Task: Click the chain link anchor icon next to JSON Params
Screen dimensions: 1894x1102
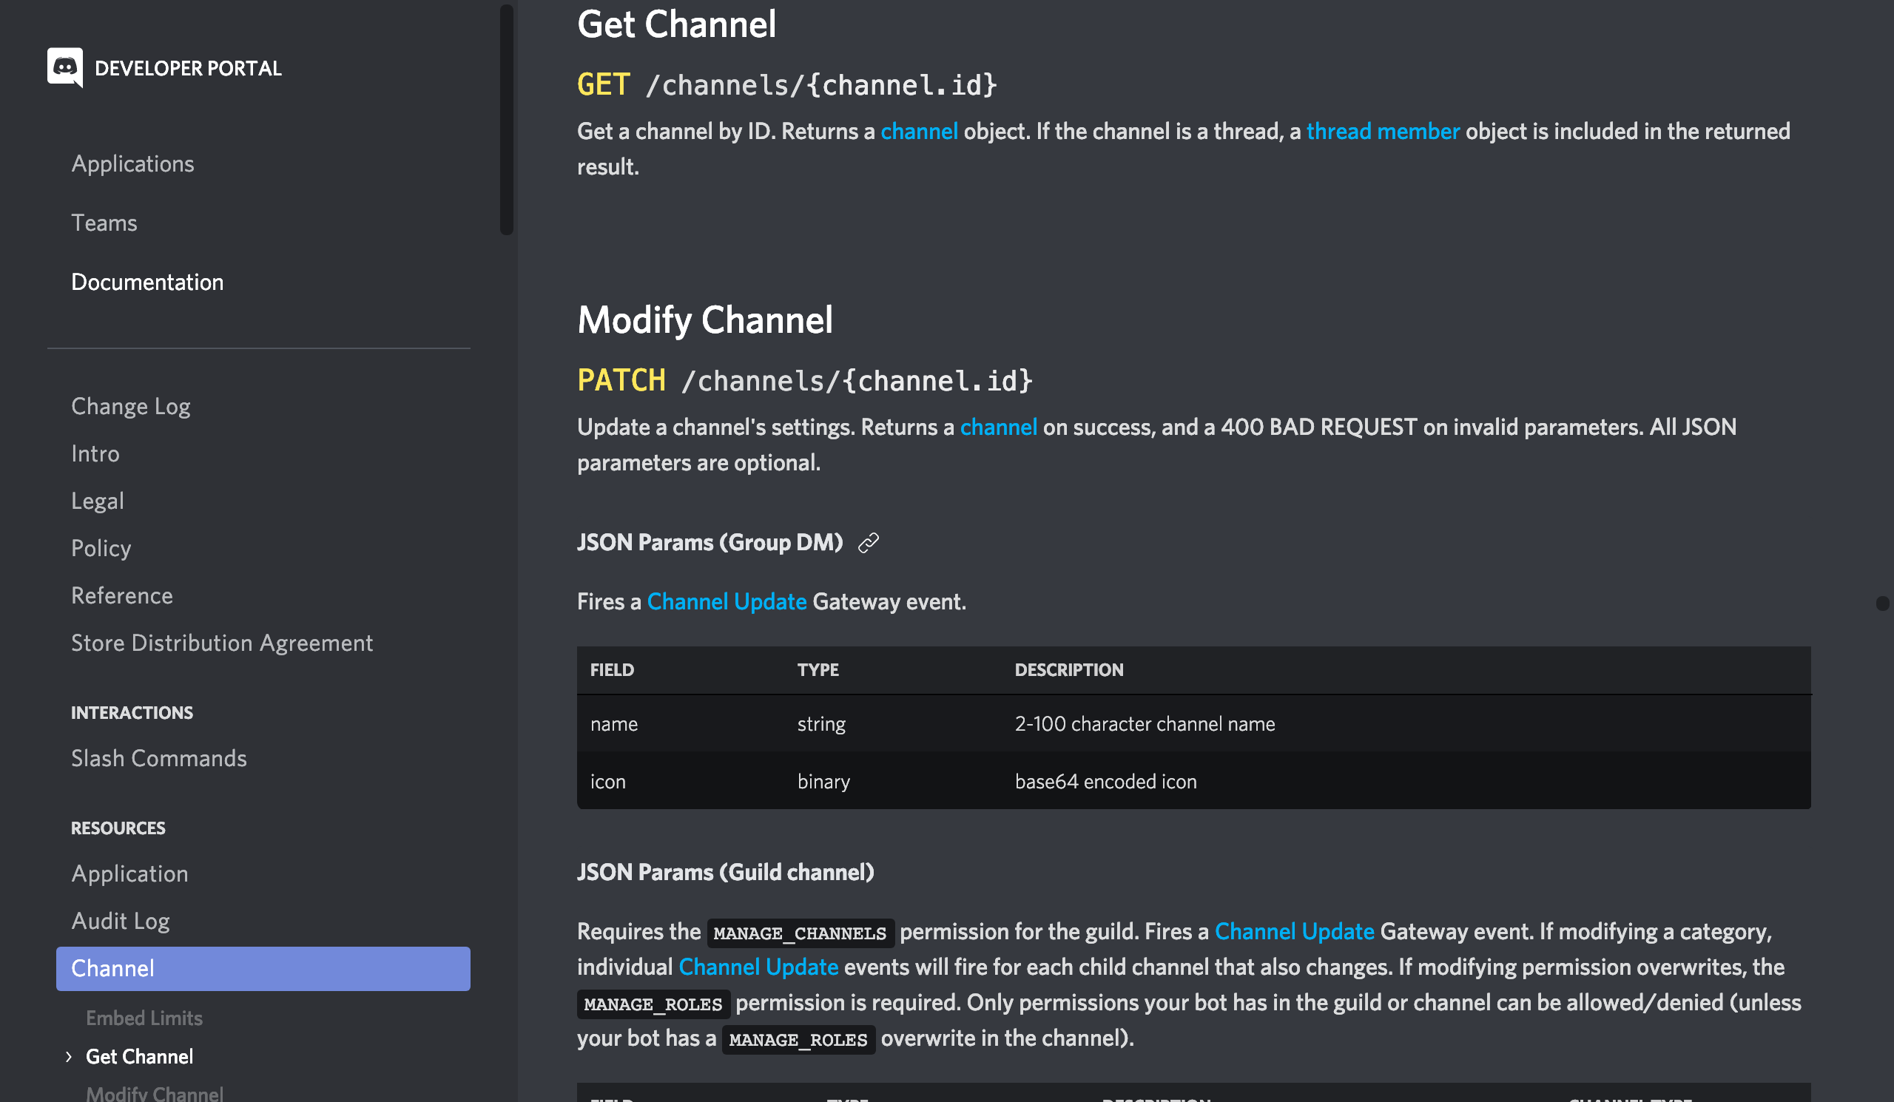Action: click(866, 542)
